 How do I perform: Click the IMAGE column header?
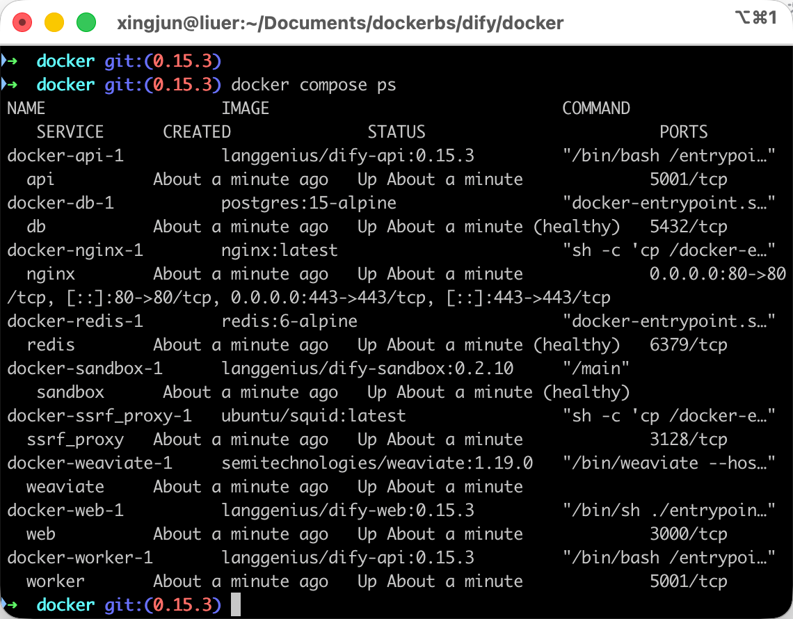245,108
